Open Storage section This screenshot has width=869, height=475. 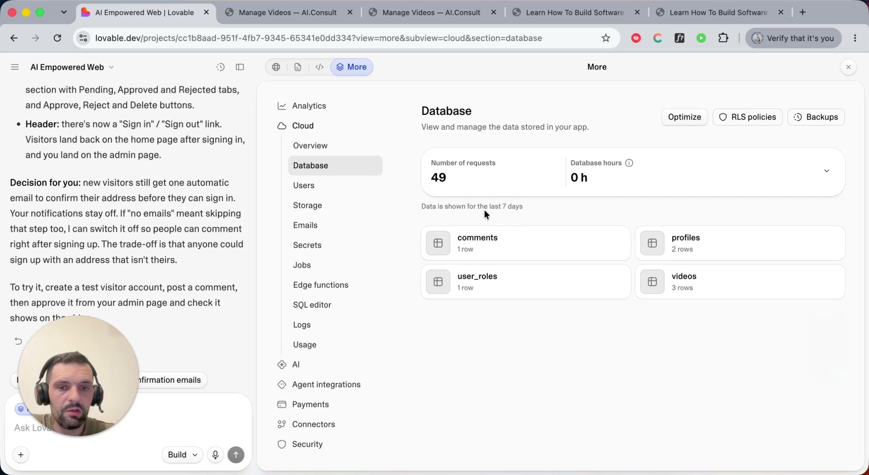(307, 205)
